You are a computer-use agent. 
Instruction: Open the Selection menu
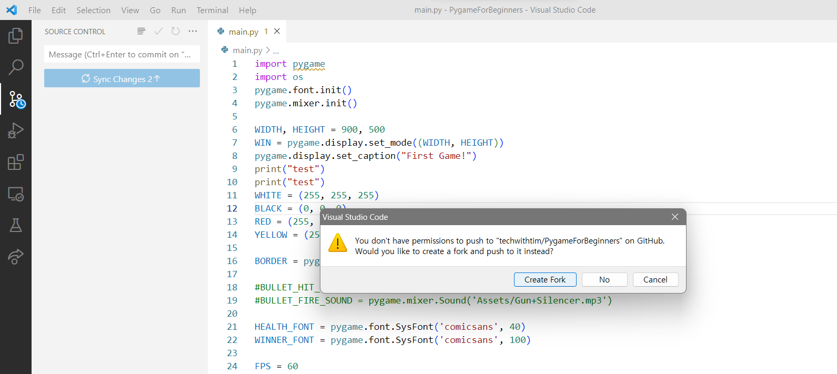pyautogui.click(x=94, y=10)
